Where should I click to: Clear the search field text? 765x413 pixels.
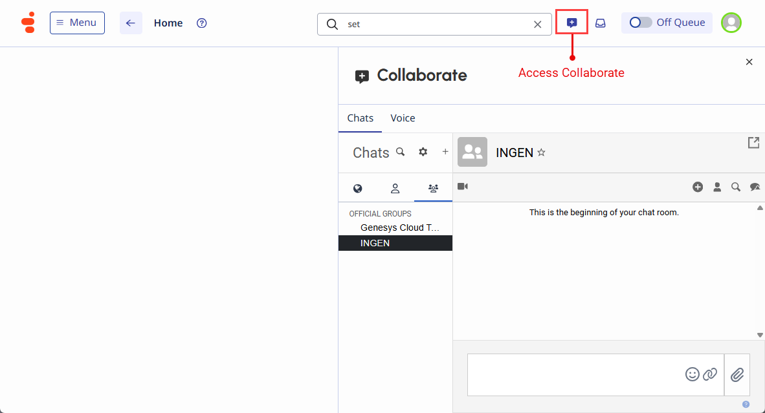pyautogui.click(x=537, y=25)
